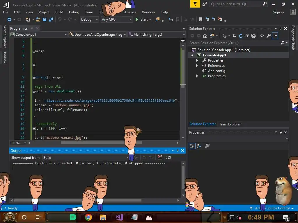Select the Program.cs editor tab
This screenshot has height=223, width=298.
click(x=19, y=28)
